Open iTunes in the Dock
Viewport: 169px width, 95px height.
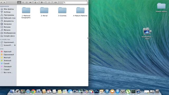click(x=107, y=92)
